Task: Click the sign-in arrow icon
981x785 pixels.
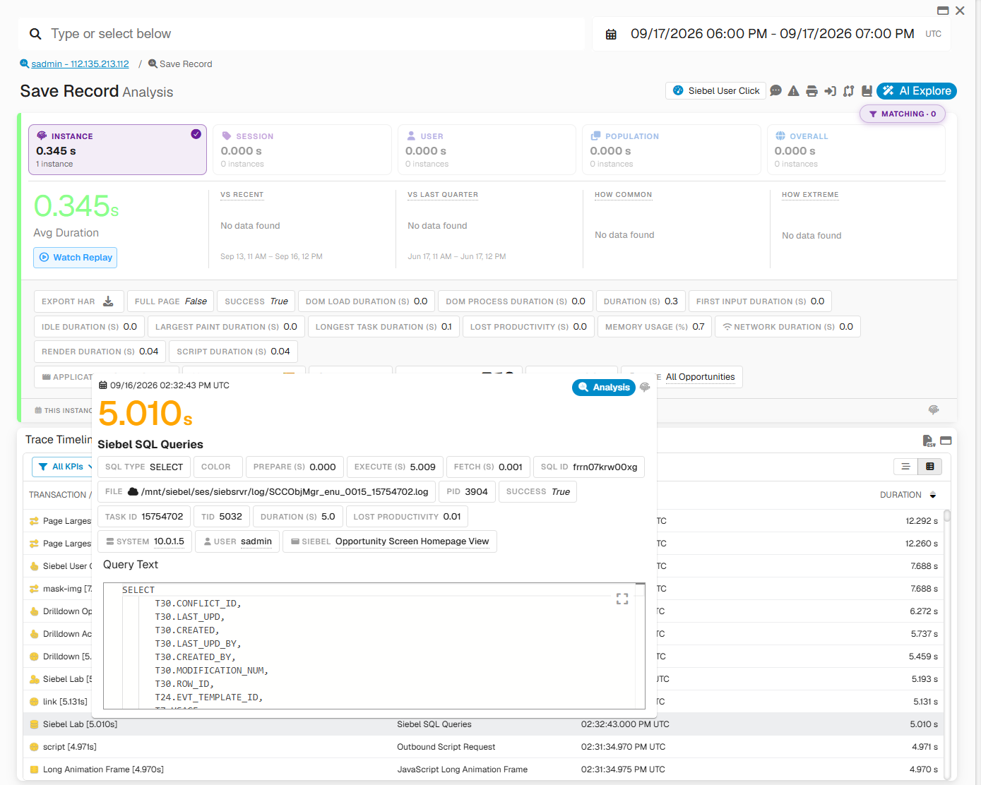Action: tap(831, 91)
